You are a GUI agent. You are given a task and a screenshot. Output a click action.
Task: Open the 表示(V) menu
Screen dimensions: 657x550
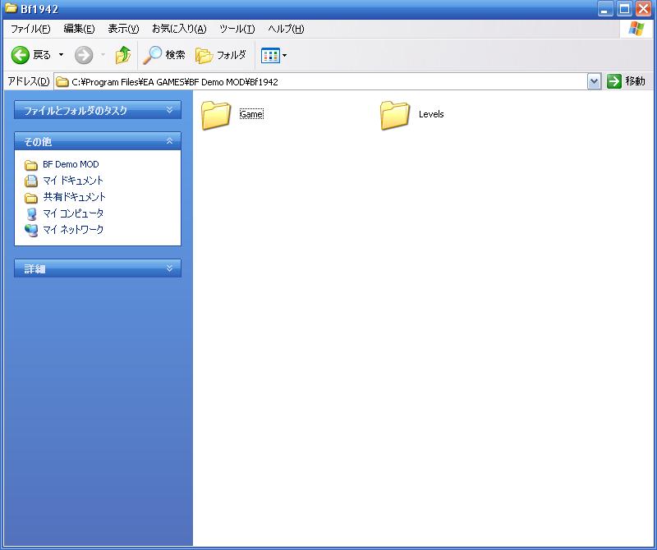coord(123,29)
